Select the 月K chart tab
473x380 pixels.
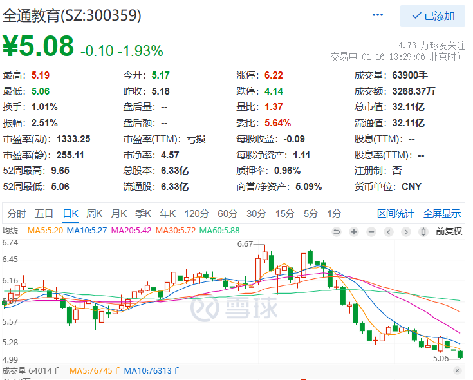(118, 214)
